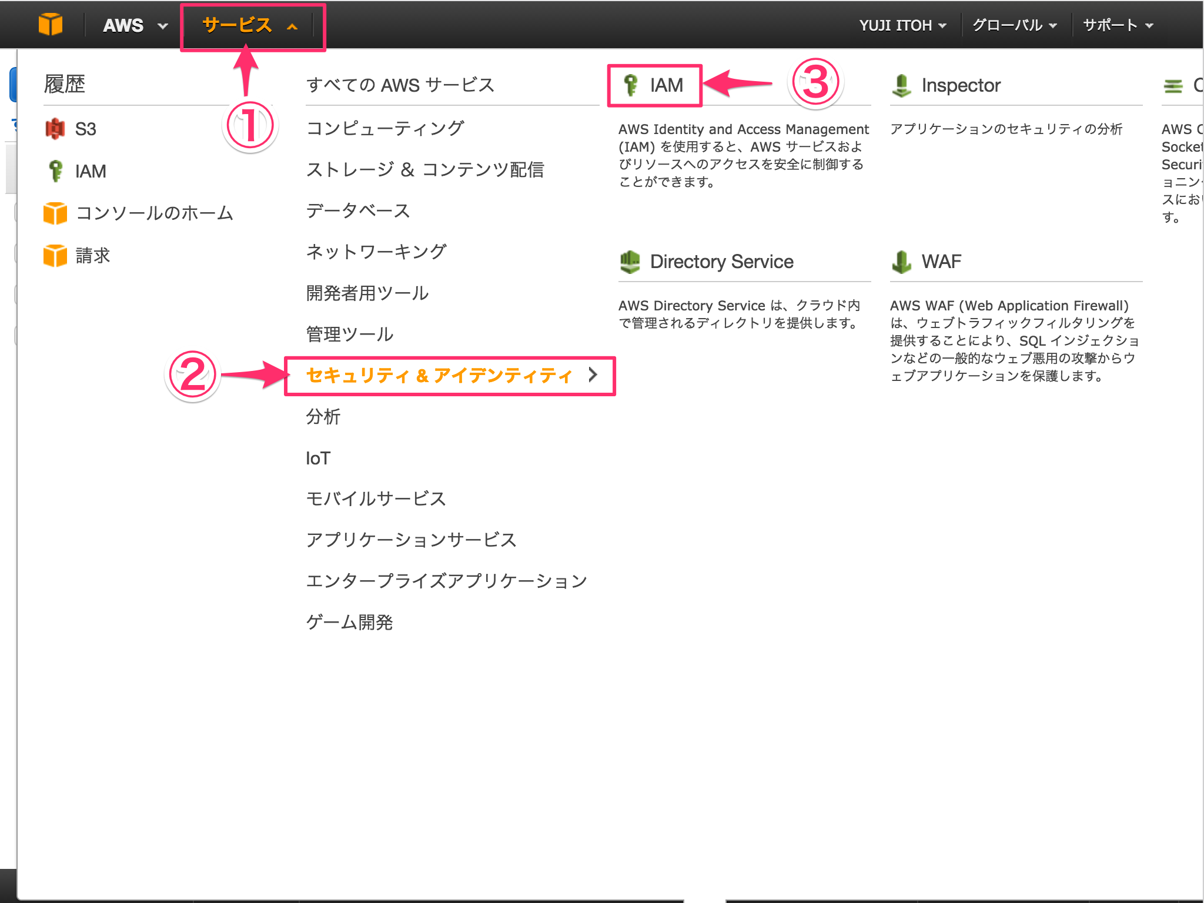Click 履歴 history heading
1204x903 pixels.
coord(65,84)
